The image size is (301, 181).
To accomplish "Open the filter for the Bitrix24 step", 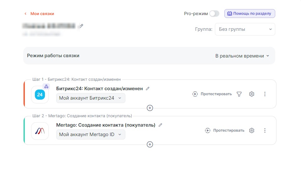I will pos(239,94).
